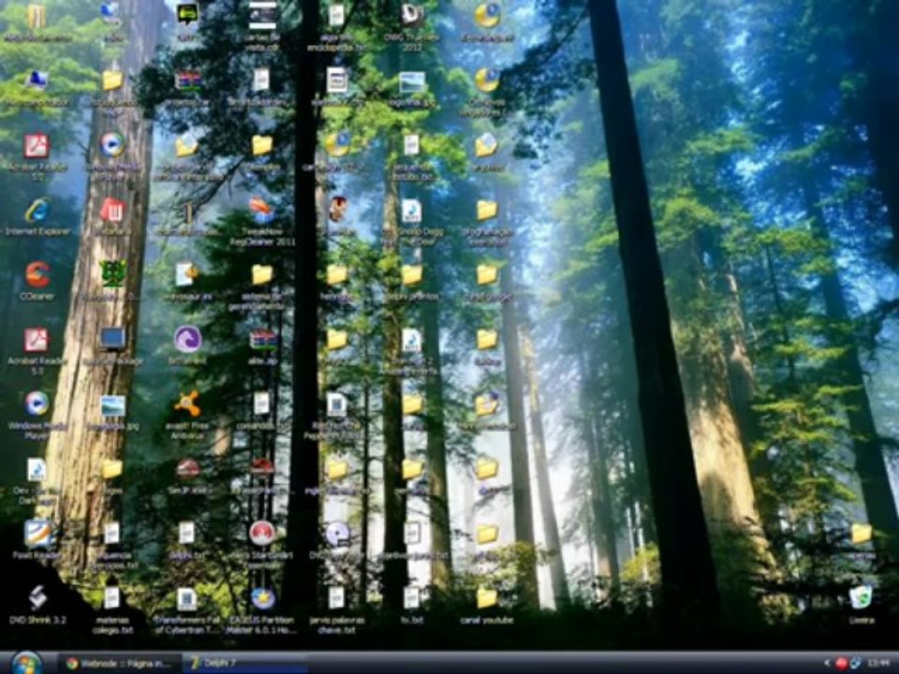The width and height of the screenshot is (899, 674).
Task: Click the red system tray icon
Action: pos(841,663)
